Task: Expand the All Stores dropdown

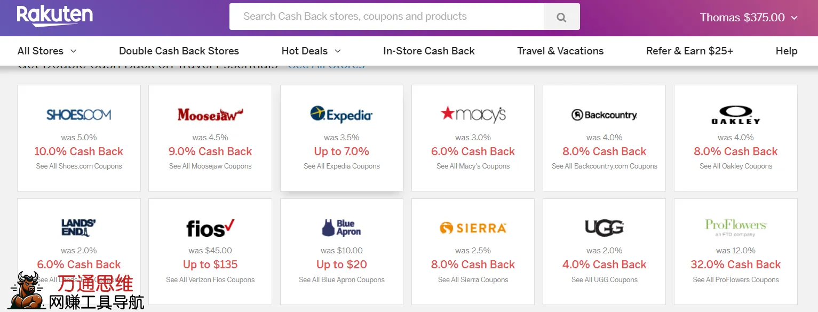Action: click(47, 51)
